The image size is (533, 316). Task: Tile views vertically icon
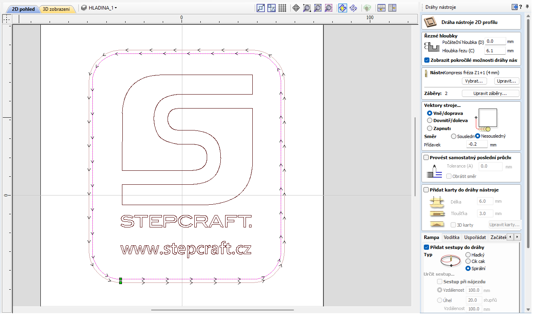(391, 8)
